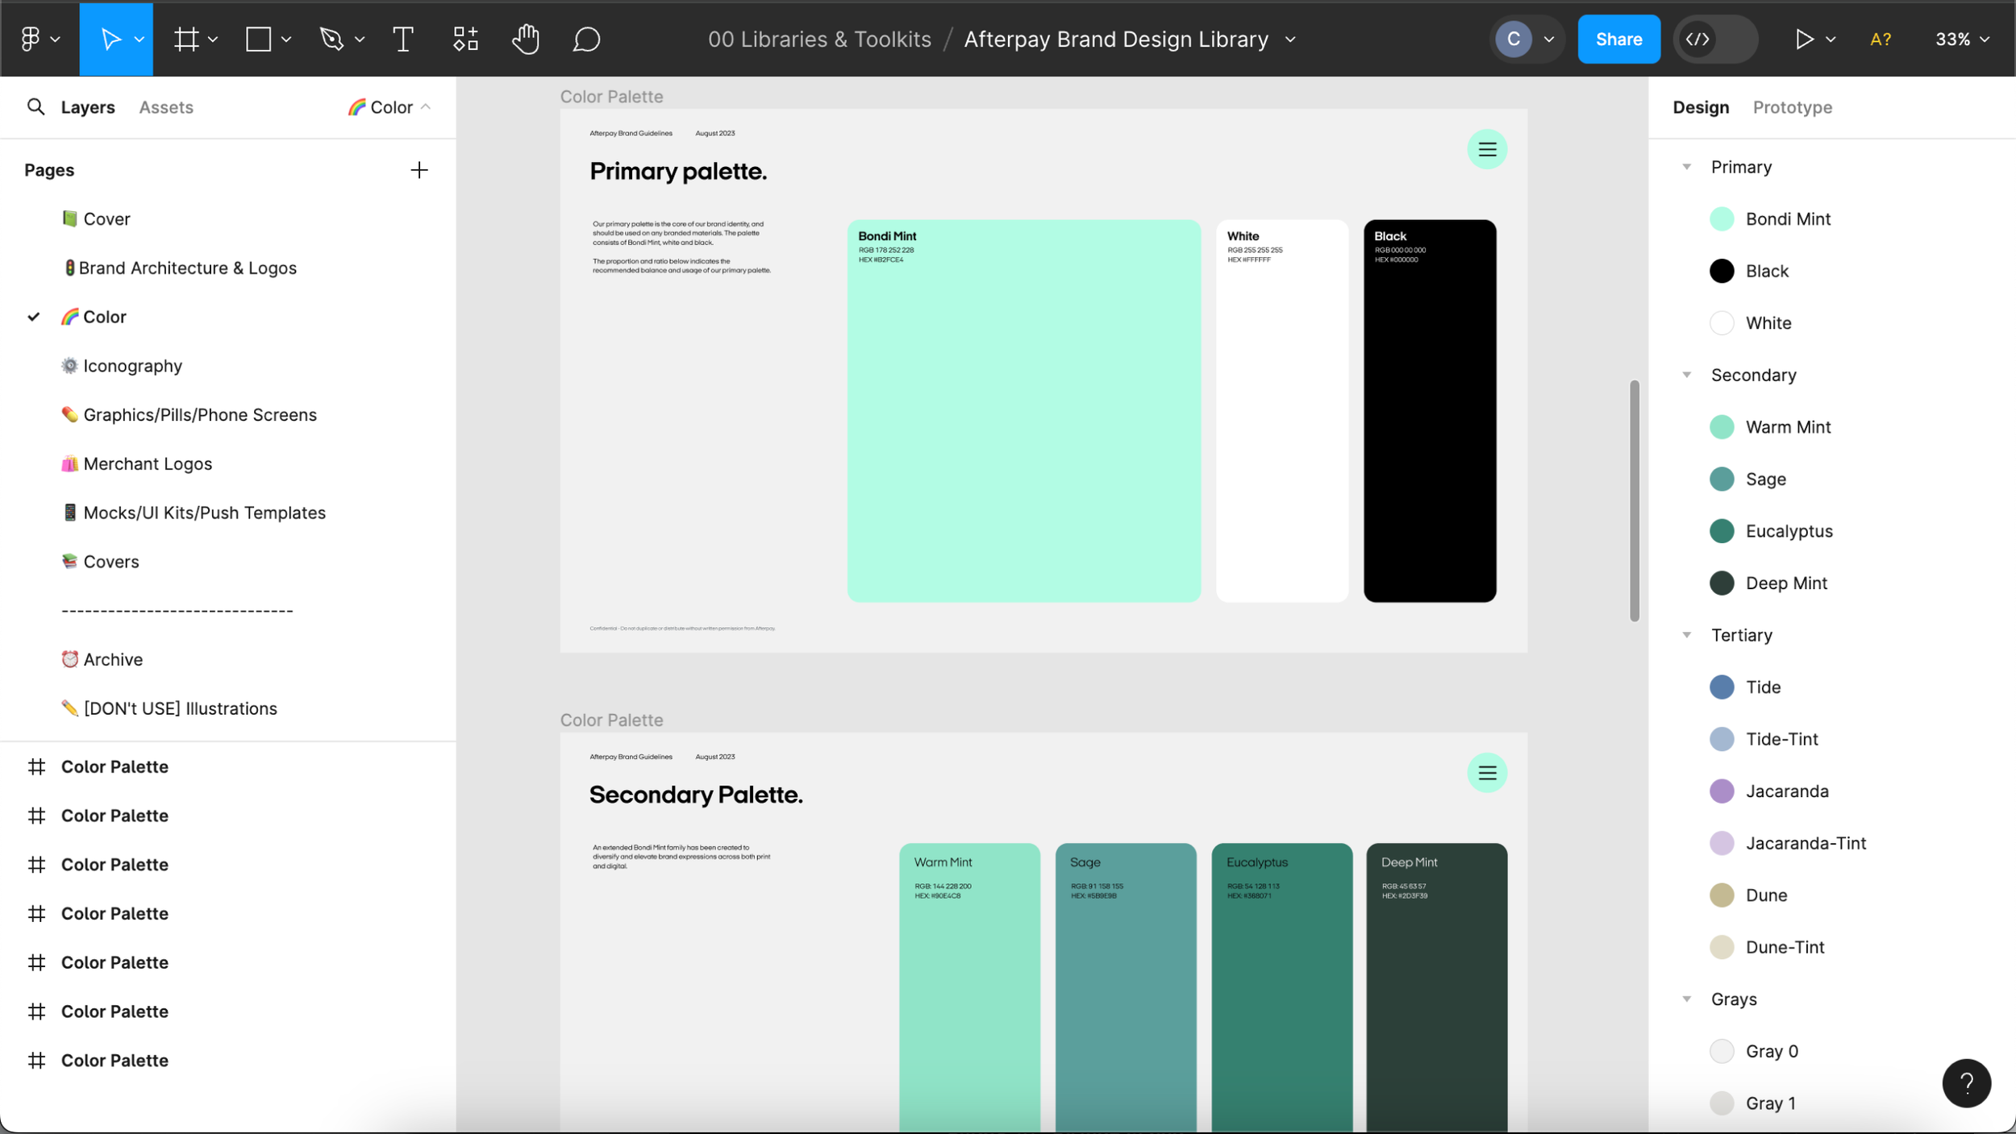Click the Bondi Mint swatch on canvas
The width and height of the screenshot is (2016, 1134).
[x=1023, y=410]
